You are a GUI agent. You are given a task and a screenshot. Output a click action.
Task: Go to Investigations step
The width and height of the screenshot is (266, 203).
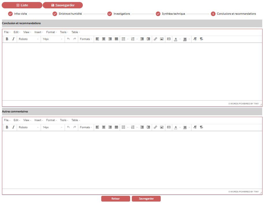pyautogui.click(x=119, y=14)
